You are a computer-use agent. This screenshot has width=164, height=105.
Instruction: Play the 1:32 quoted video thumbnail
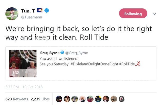pyautogui.click(x=23, y=63)
